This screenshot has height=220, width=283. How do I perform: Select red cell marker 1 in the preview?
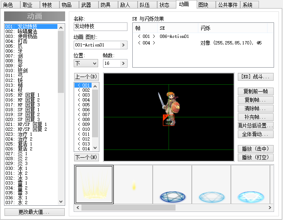pyautogui.click(x=169, y=120)
